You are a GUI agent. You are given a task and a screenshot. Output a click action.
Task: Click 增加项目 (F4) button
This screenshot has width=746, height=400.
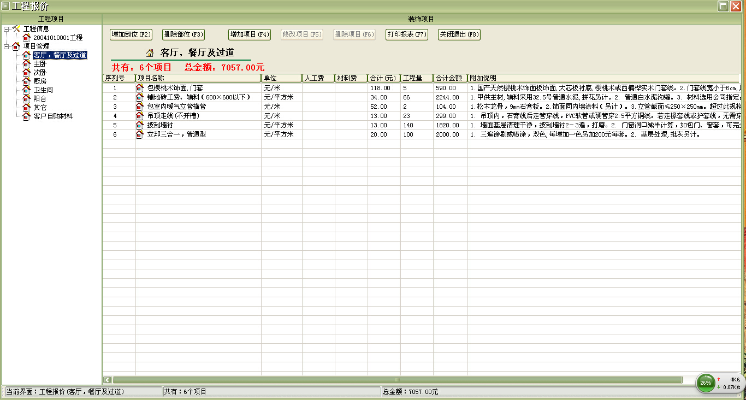pos(250,34)
